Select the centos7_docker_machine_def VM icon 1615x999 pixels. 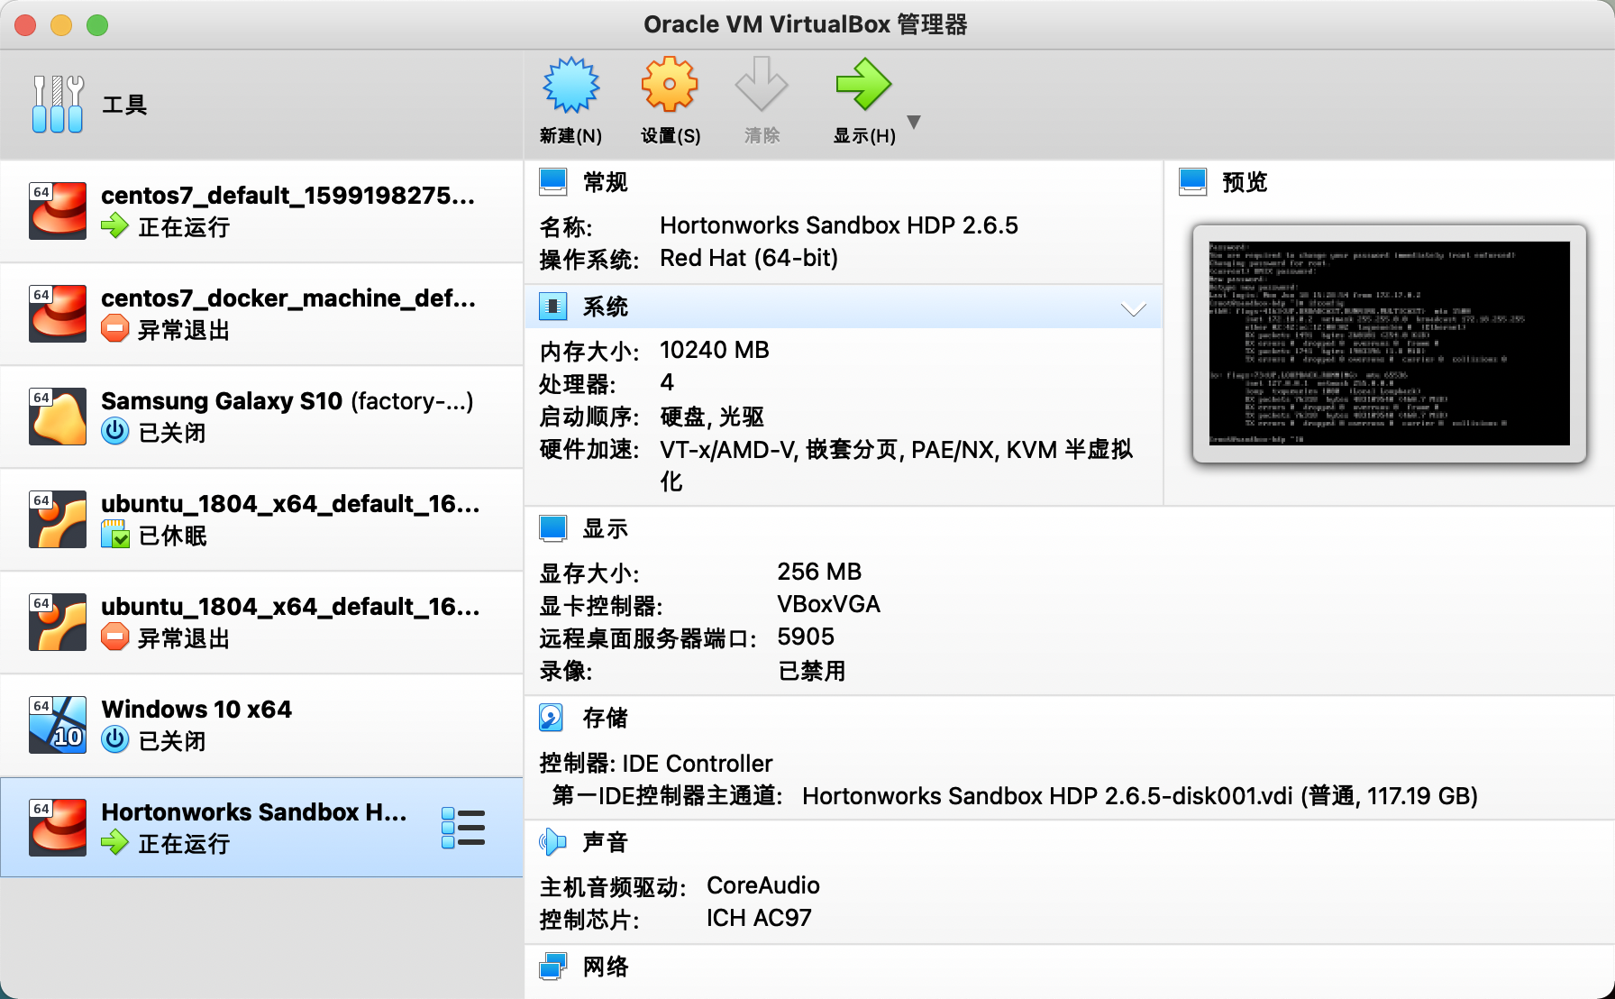point(58,314)
